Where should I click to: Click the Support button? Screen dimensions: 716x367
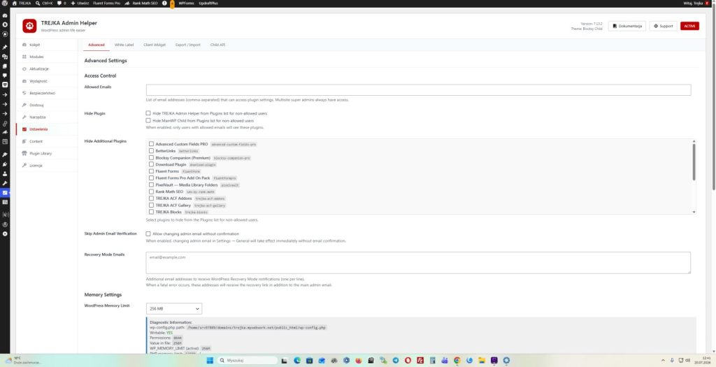[663, 26]
